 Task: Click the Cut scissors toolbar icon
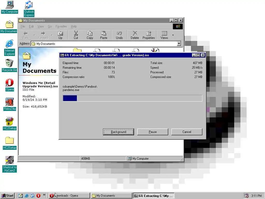[x=76, y=35]
